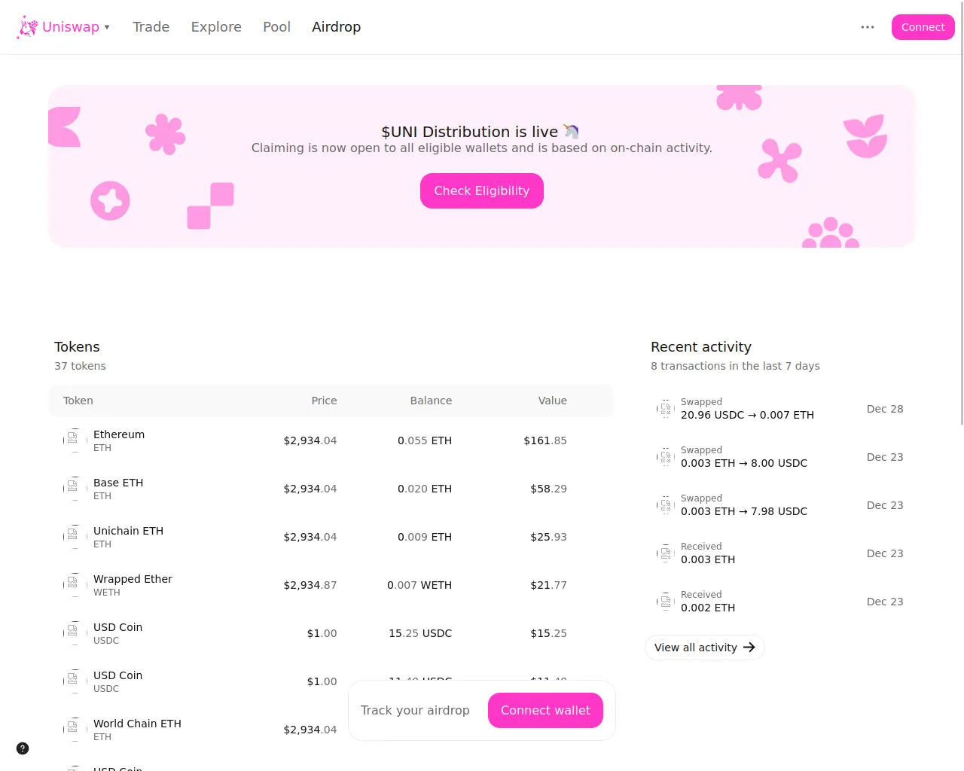This screenshot has height=771, width=964.
Task: Click the 8 transactions summary text
Action: click(735, 366)
